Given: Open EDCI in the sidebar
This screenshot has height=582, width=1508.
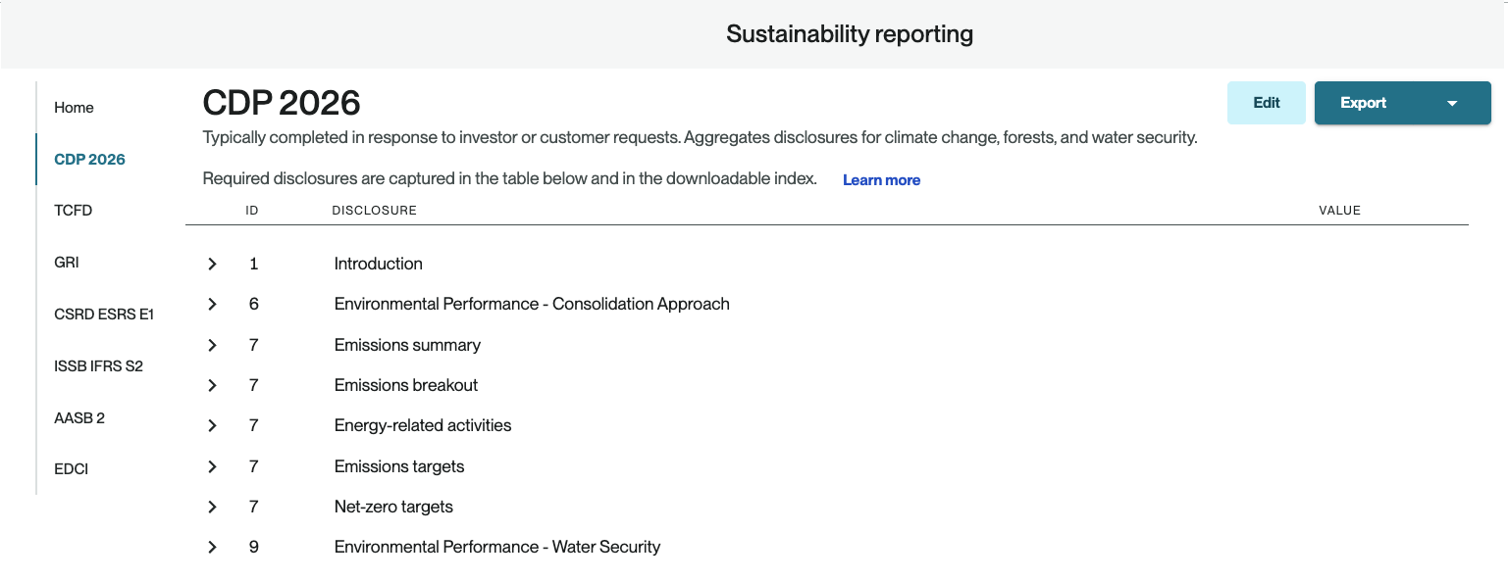Looking at the screenshot, I should 71,469.
